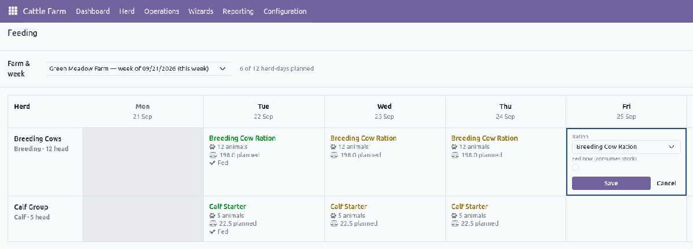Click Calf Starter on Thursday
Screen dimensions: 693x249
point(470,207)
